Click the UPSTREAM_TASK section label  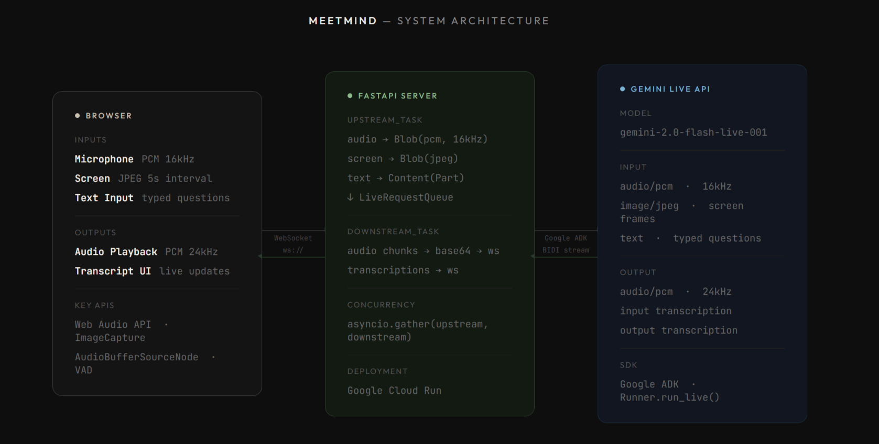(385, 120)
